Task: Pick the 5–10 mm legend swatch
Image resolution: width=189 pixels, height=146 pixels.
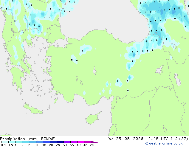Action: [x=32, y=142]
